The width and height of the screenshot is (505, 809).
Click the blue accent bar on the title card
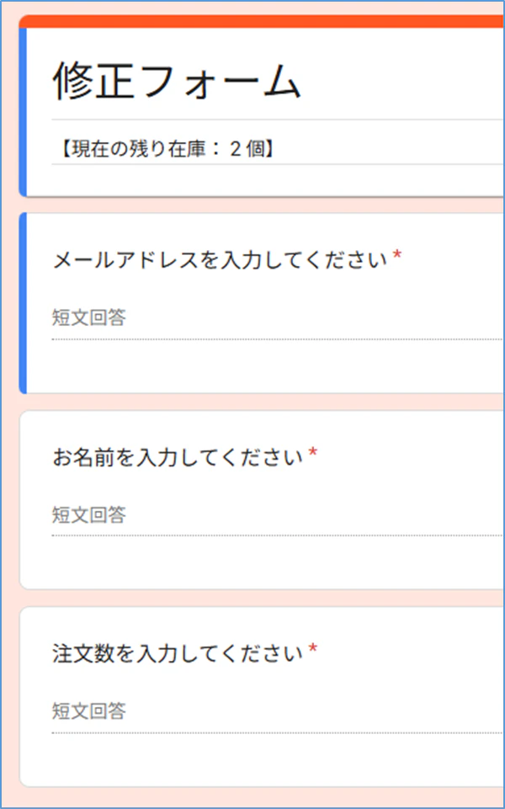point(23,112)
